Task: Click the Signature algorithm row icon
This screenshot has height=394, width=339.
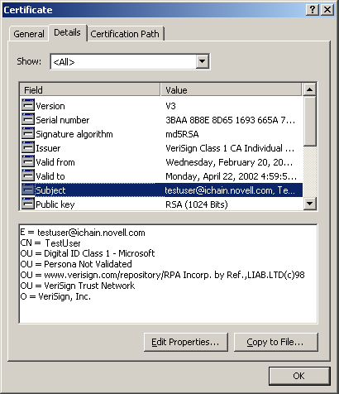Action: [28, 134]
